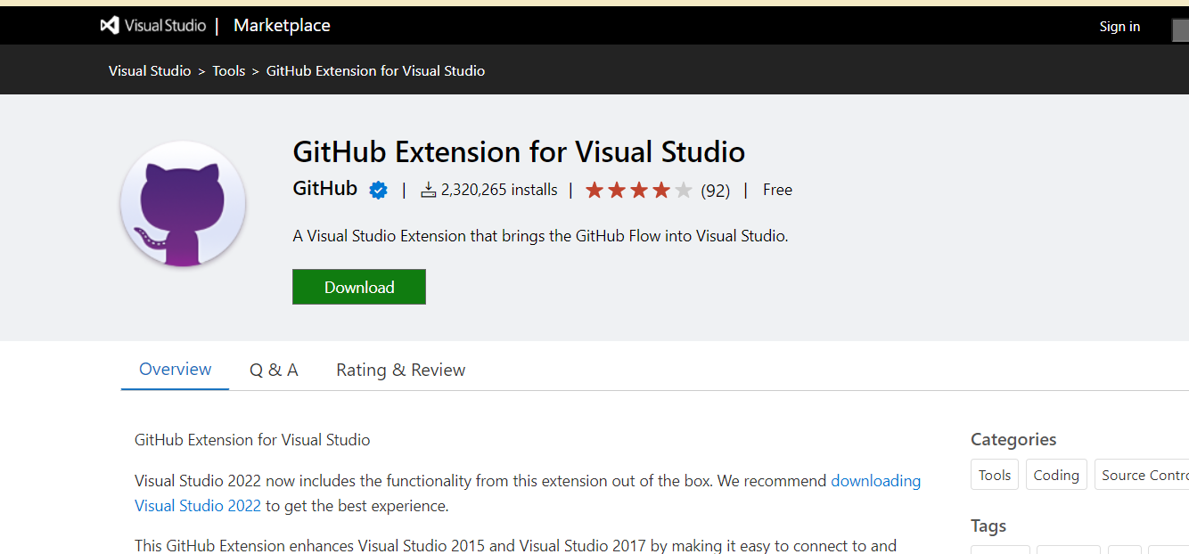Switch to the Overview tab
The height and width of the screenshot is (554, 1189).
point(176,370)
